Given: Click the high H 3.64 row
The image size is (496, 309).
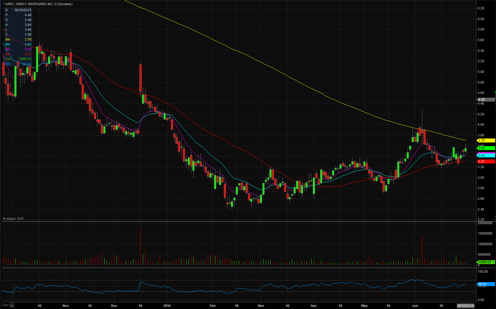Looking at the screenshot, I should (x=18, y=25).
